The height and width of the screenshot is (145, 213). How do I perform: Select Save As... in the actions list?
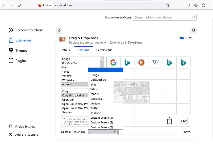click(75, 112)
